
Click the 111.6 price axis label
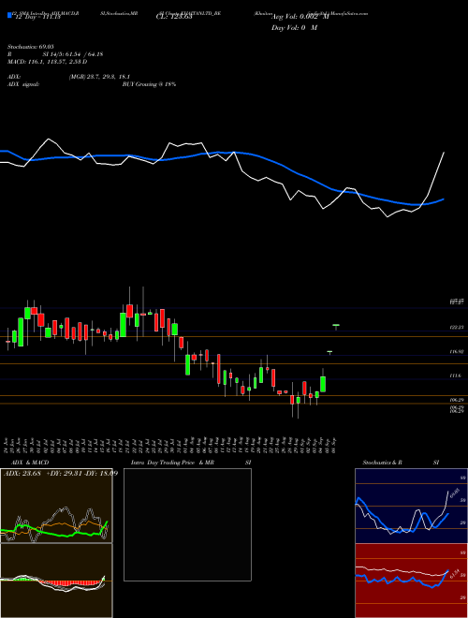coord(455,376)
